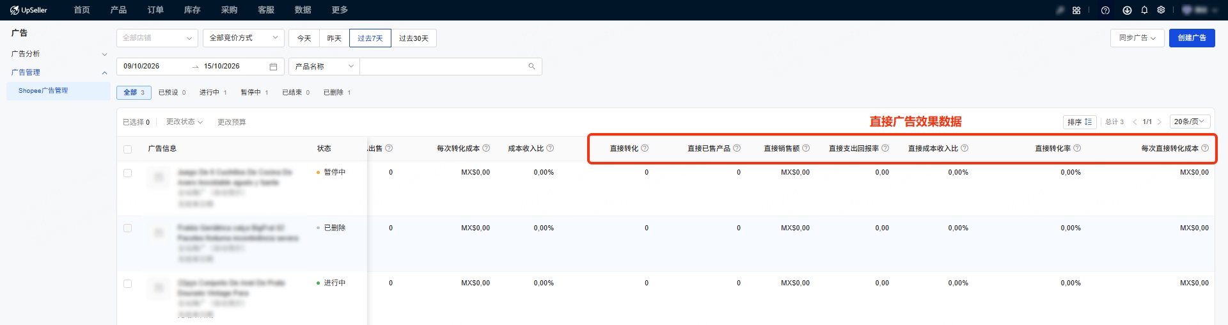The image size is (1228, 325).
Task: Show the help tooltip for 直接转化率
Action: 1077,148
